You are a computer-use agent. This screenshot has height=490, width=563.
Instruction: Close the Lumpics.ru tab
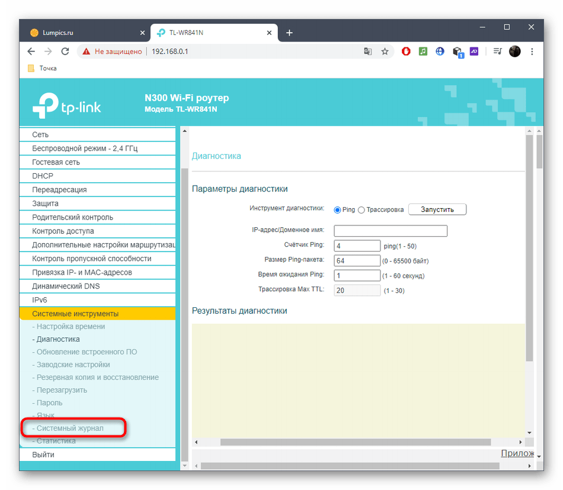click(x=142, y=33)
